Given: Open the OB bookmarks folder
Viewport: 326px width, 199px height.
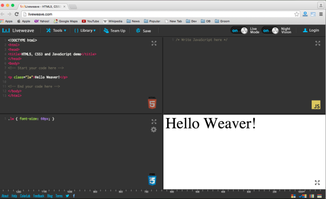Looking at the screenshot, I should (206, 21).
